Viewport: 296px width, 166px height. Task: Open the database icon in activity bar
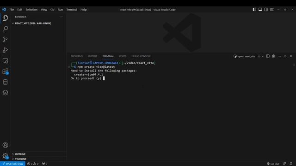[x=5, y=82]
